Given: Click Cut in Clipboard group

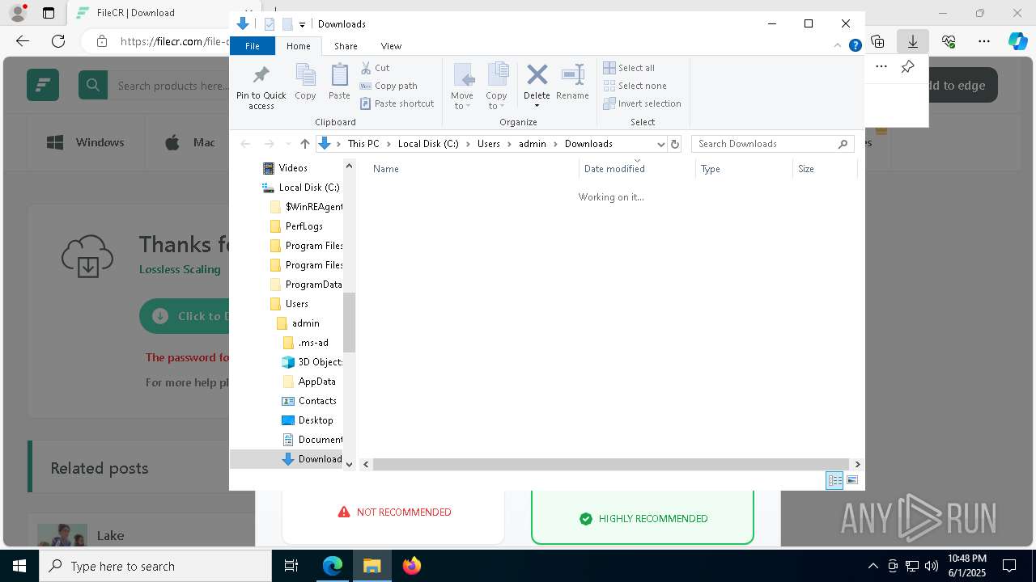Looking at the screenshot, I should 376,68.
